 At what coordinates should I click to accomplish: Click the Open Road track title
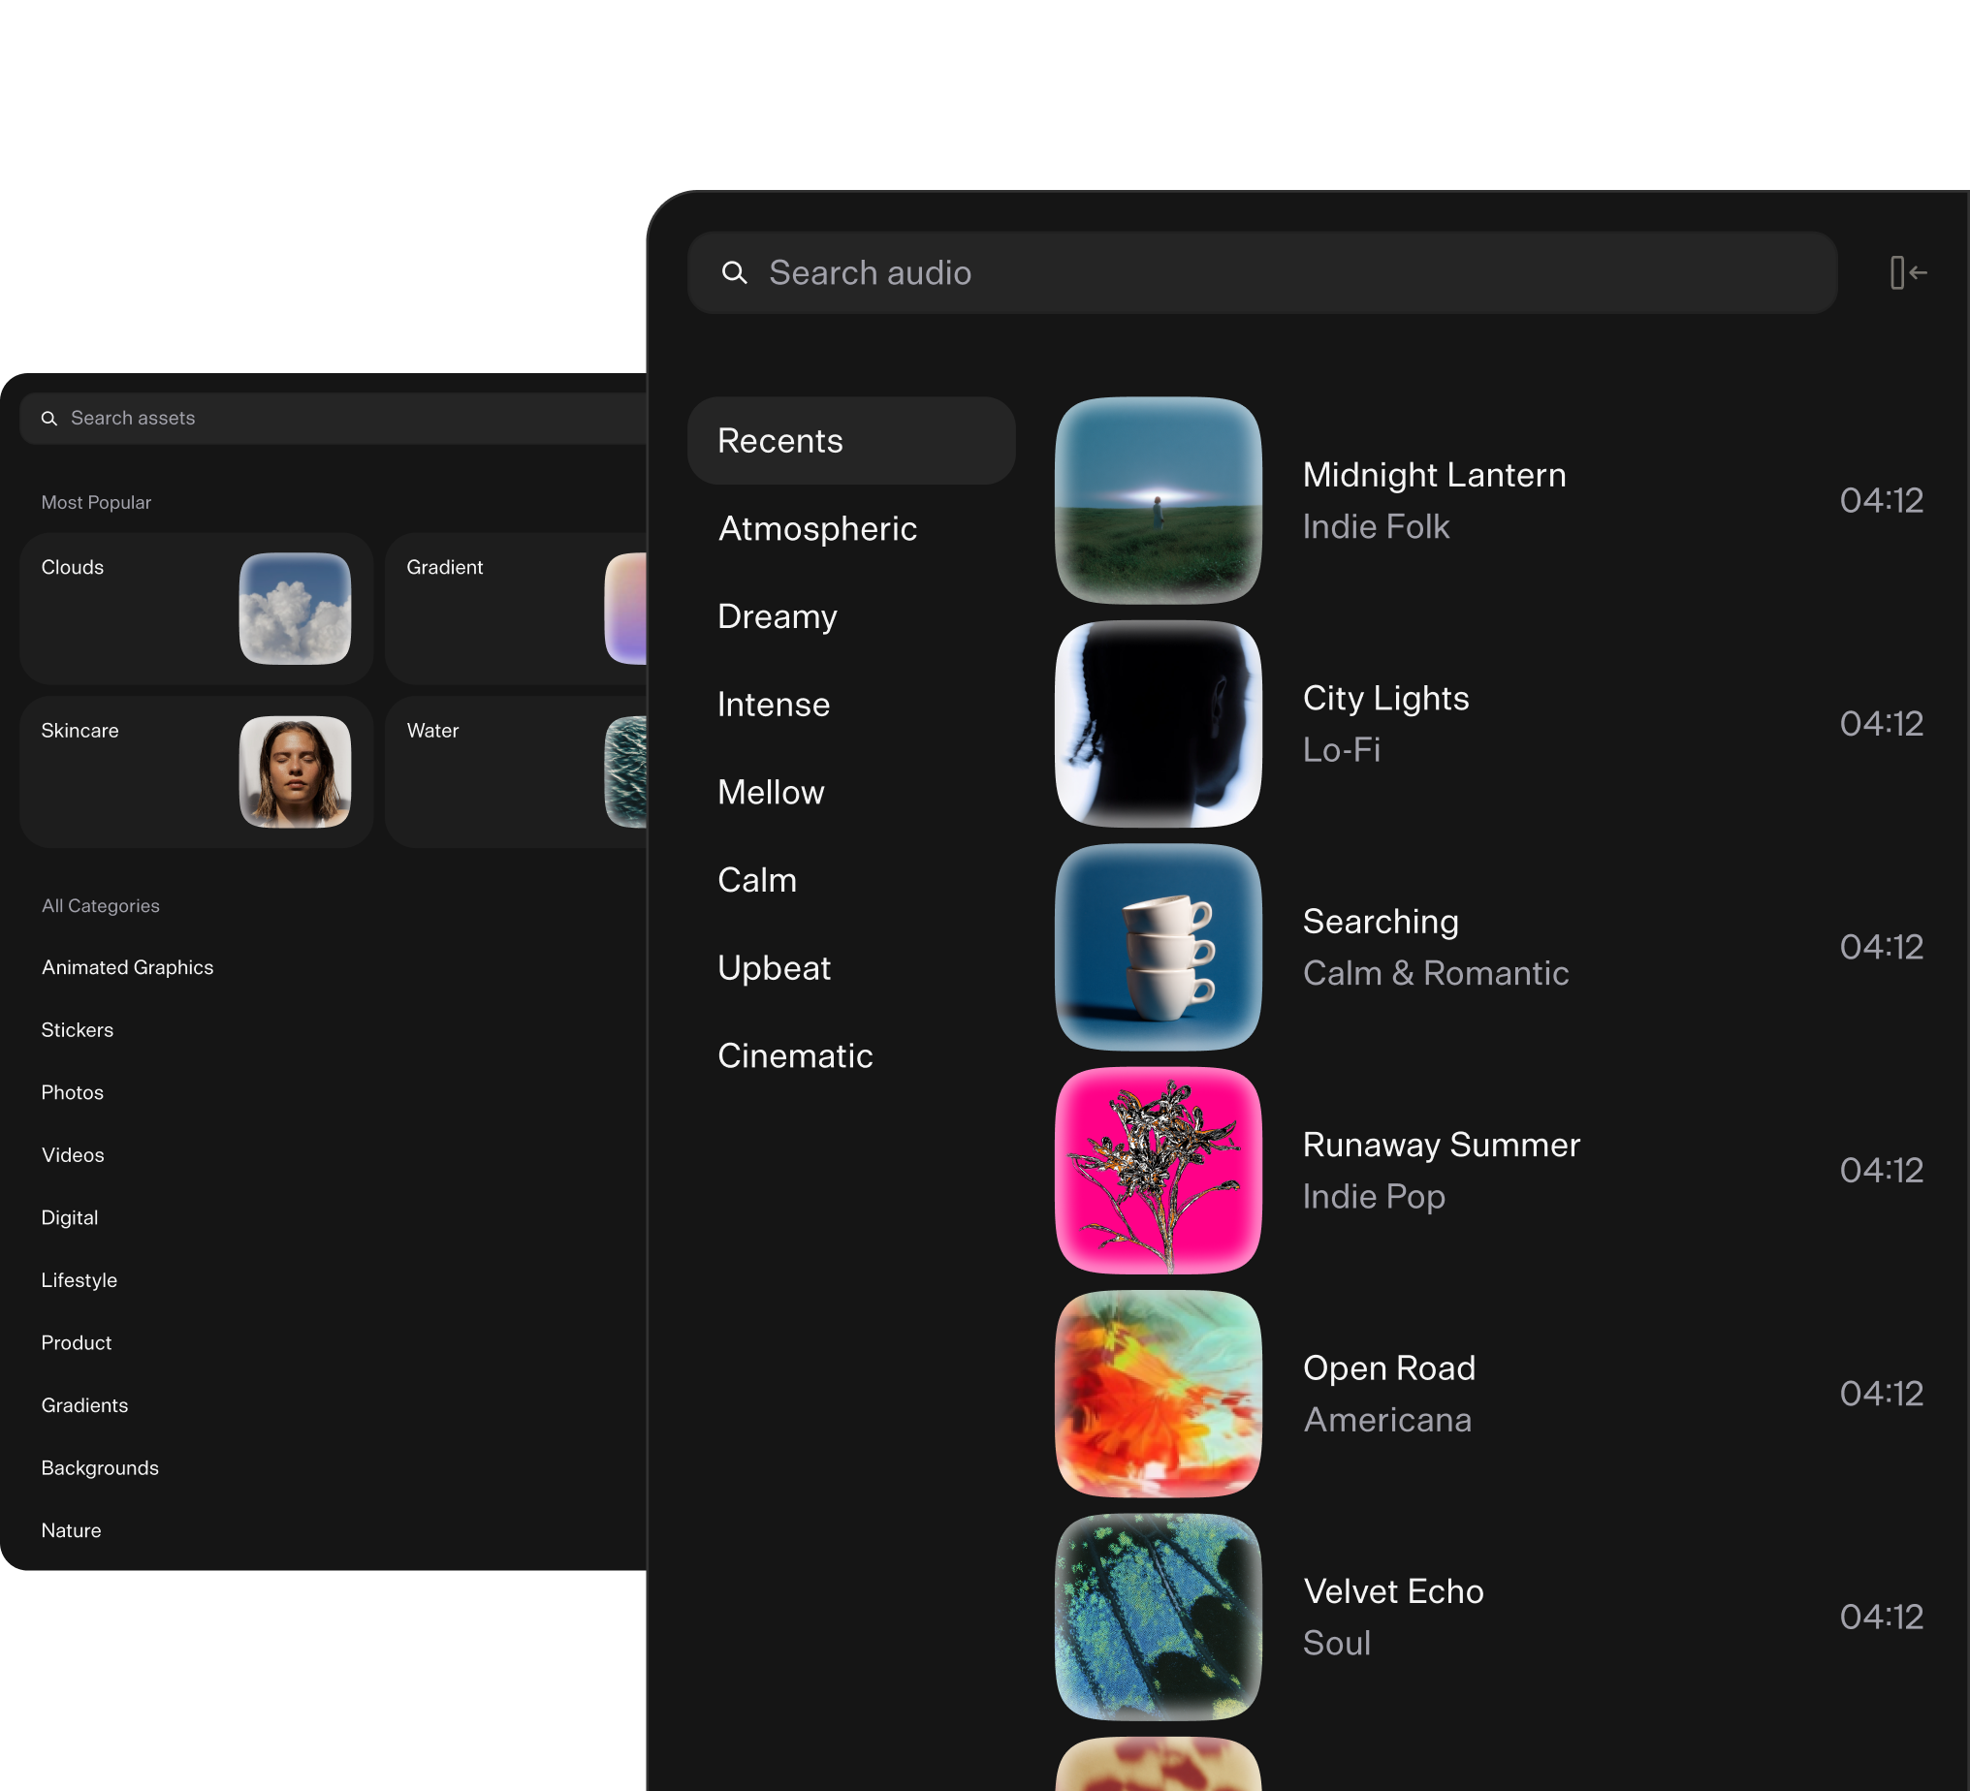point(1388,1367)
